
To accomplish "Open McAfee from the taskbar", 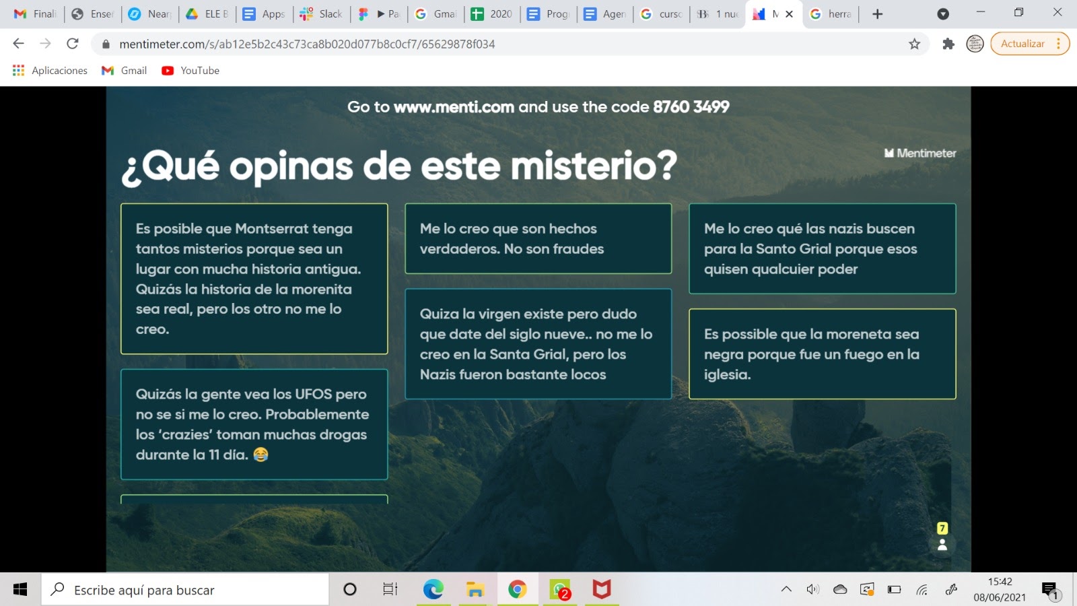I will pyautogui.click(x=601, y=590).
